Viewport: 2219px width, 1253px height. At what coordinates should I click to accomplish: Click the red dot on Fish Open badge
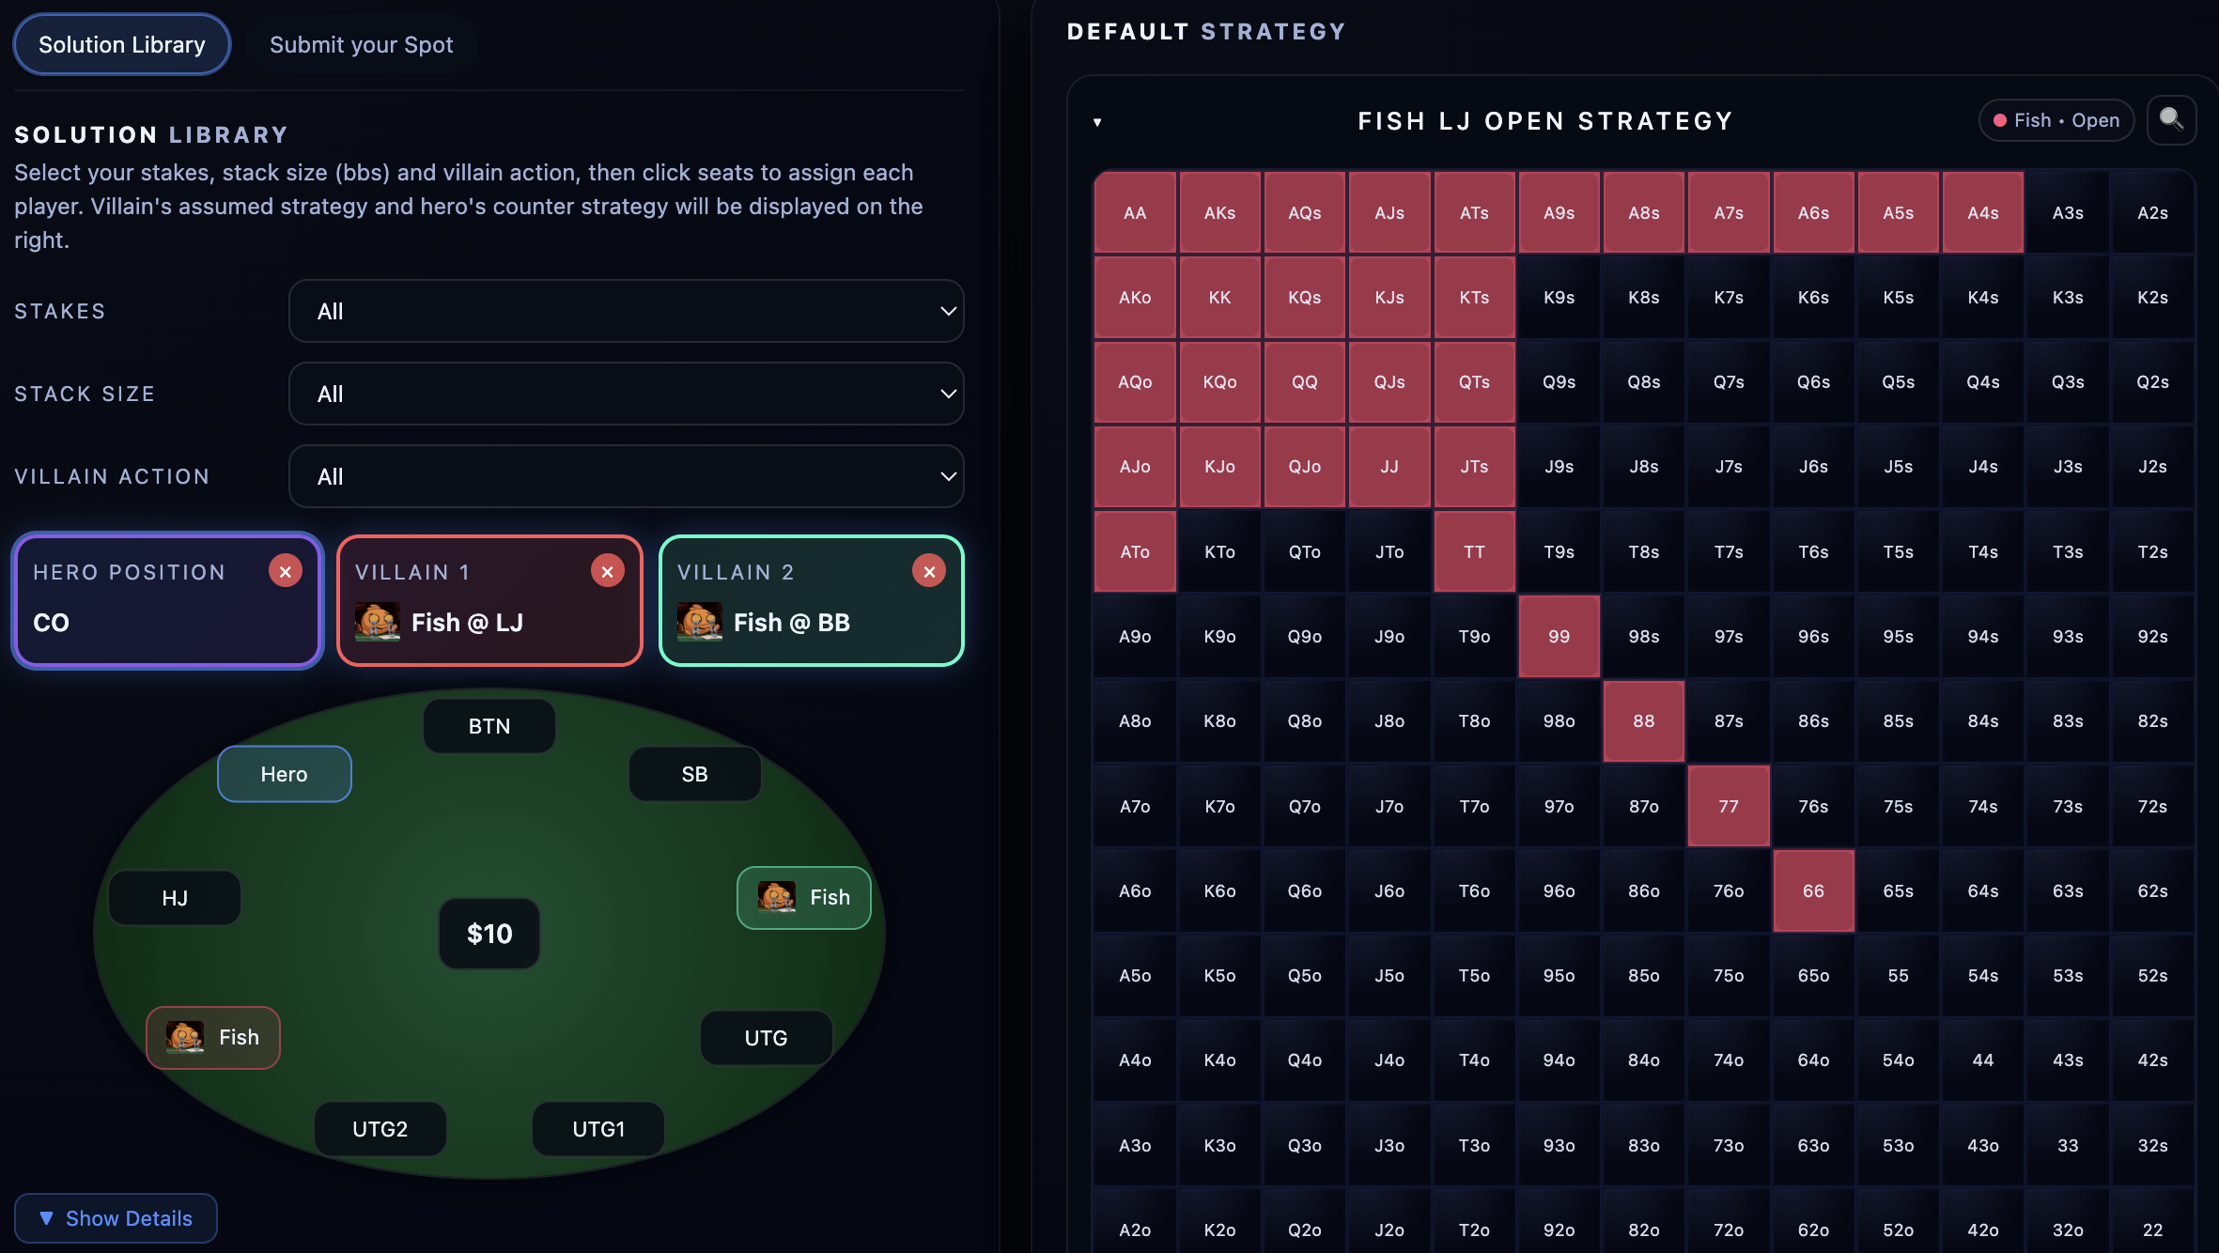(1999, 119)
